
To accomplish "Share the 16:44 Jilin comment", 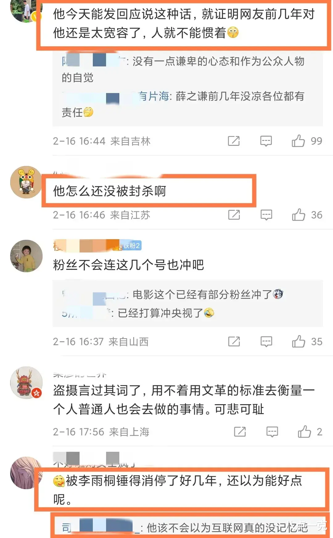I will (x=234, y=141).
